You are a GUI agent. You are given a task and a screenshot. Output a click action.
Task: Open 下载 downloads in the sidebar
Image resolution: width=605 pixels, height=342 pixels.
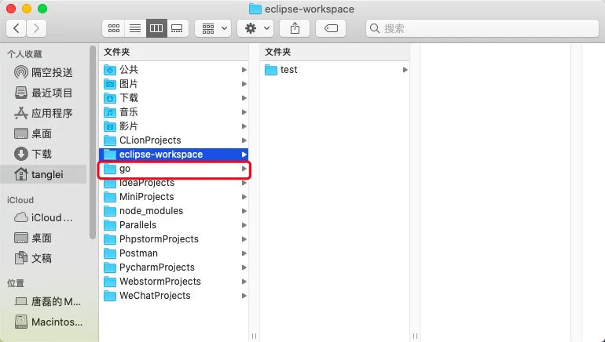[43, 154]
